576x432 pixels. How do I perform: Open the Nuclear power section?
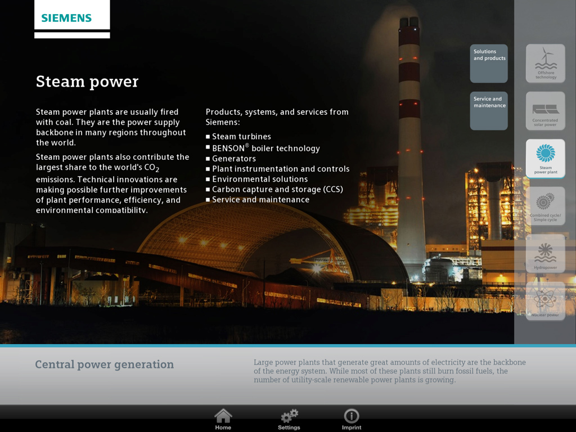click(546, 301)
